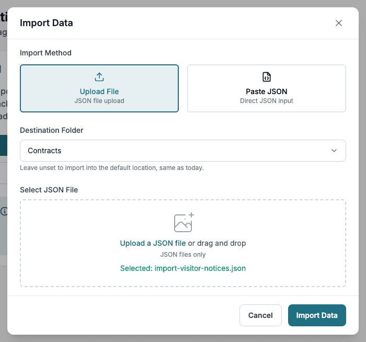Image resolution: width=366 pixels, height=342 pixels.
Task: Open the Destination Folder dropdown showing Contracts
Action: click(183, 151)
